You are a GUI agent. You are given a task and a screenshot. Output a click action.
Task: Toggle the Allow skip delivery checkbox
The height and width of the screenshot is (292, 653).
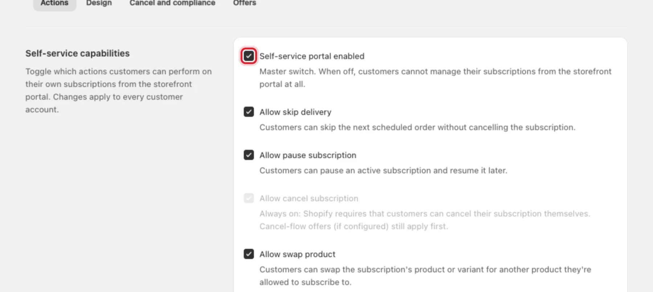[249, 112]
